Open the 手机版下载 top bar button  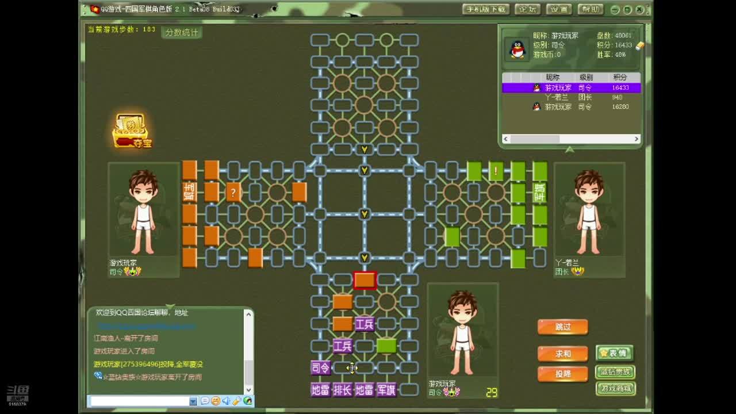coord(486,9)
